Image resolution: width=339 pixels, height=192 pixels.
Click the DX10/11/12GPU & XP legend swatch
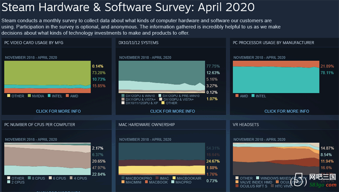click(123, 103)
